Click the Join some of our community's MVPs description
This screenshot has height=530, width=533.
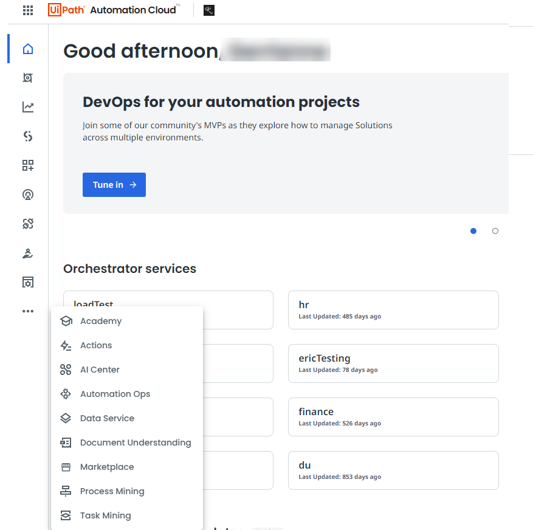(237, 131)
